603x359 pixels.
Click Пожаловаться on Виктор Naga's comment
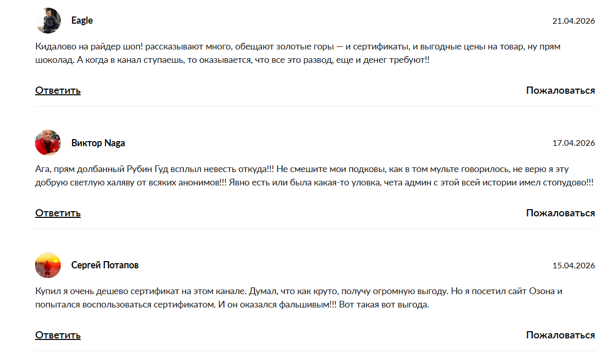point(560,213)
